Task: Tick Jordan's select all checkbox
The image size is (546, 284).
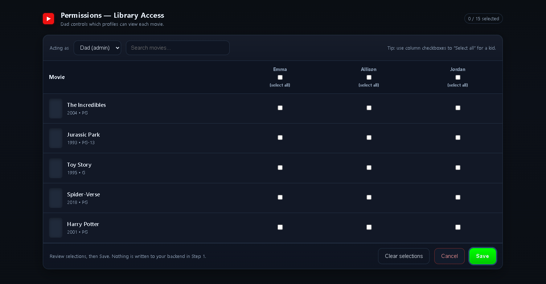Action: click(x=458, y=77)
